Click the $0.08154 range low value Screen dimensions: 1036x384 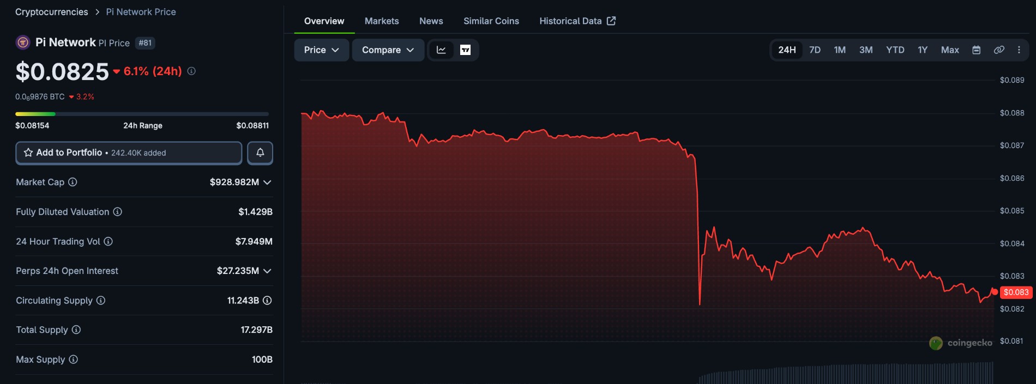pyautogui.click(x=32, y=125)
